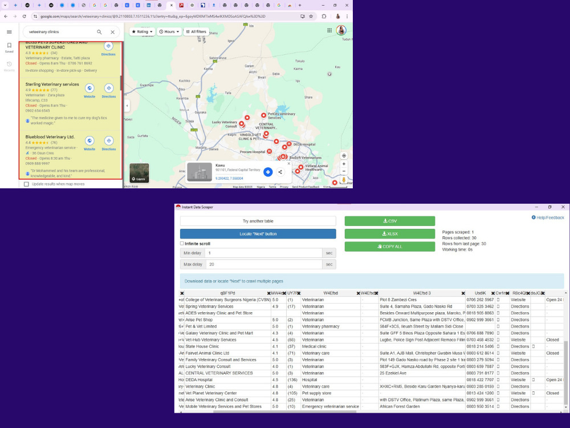Bookmark this page with the star icon
The height and width of the screenshot is (428, 570).
point(311,17)
